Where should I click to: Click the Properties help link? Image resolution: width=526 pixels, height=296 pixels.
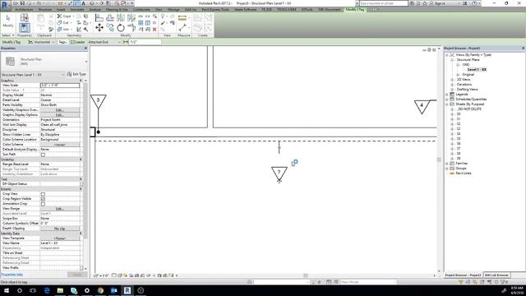point(12,275)
